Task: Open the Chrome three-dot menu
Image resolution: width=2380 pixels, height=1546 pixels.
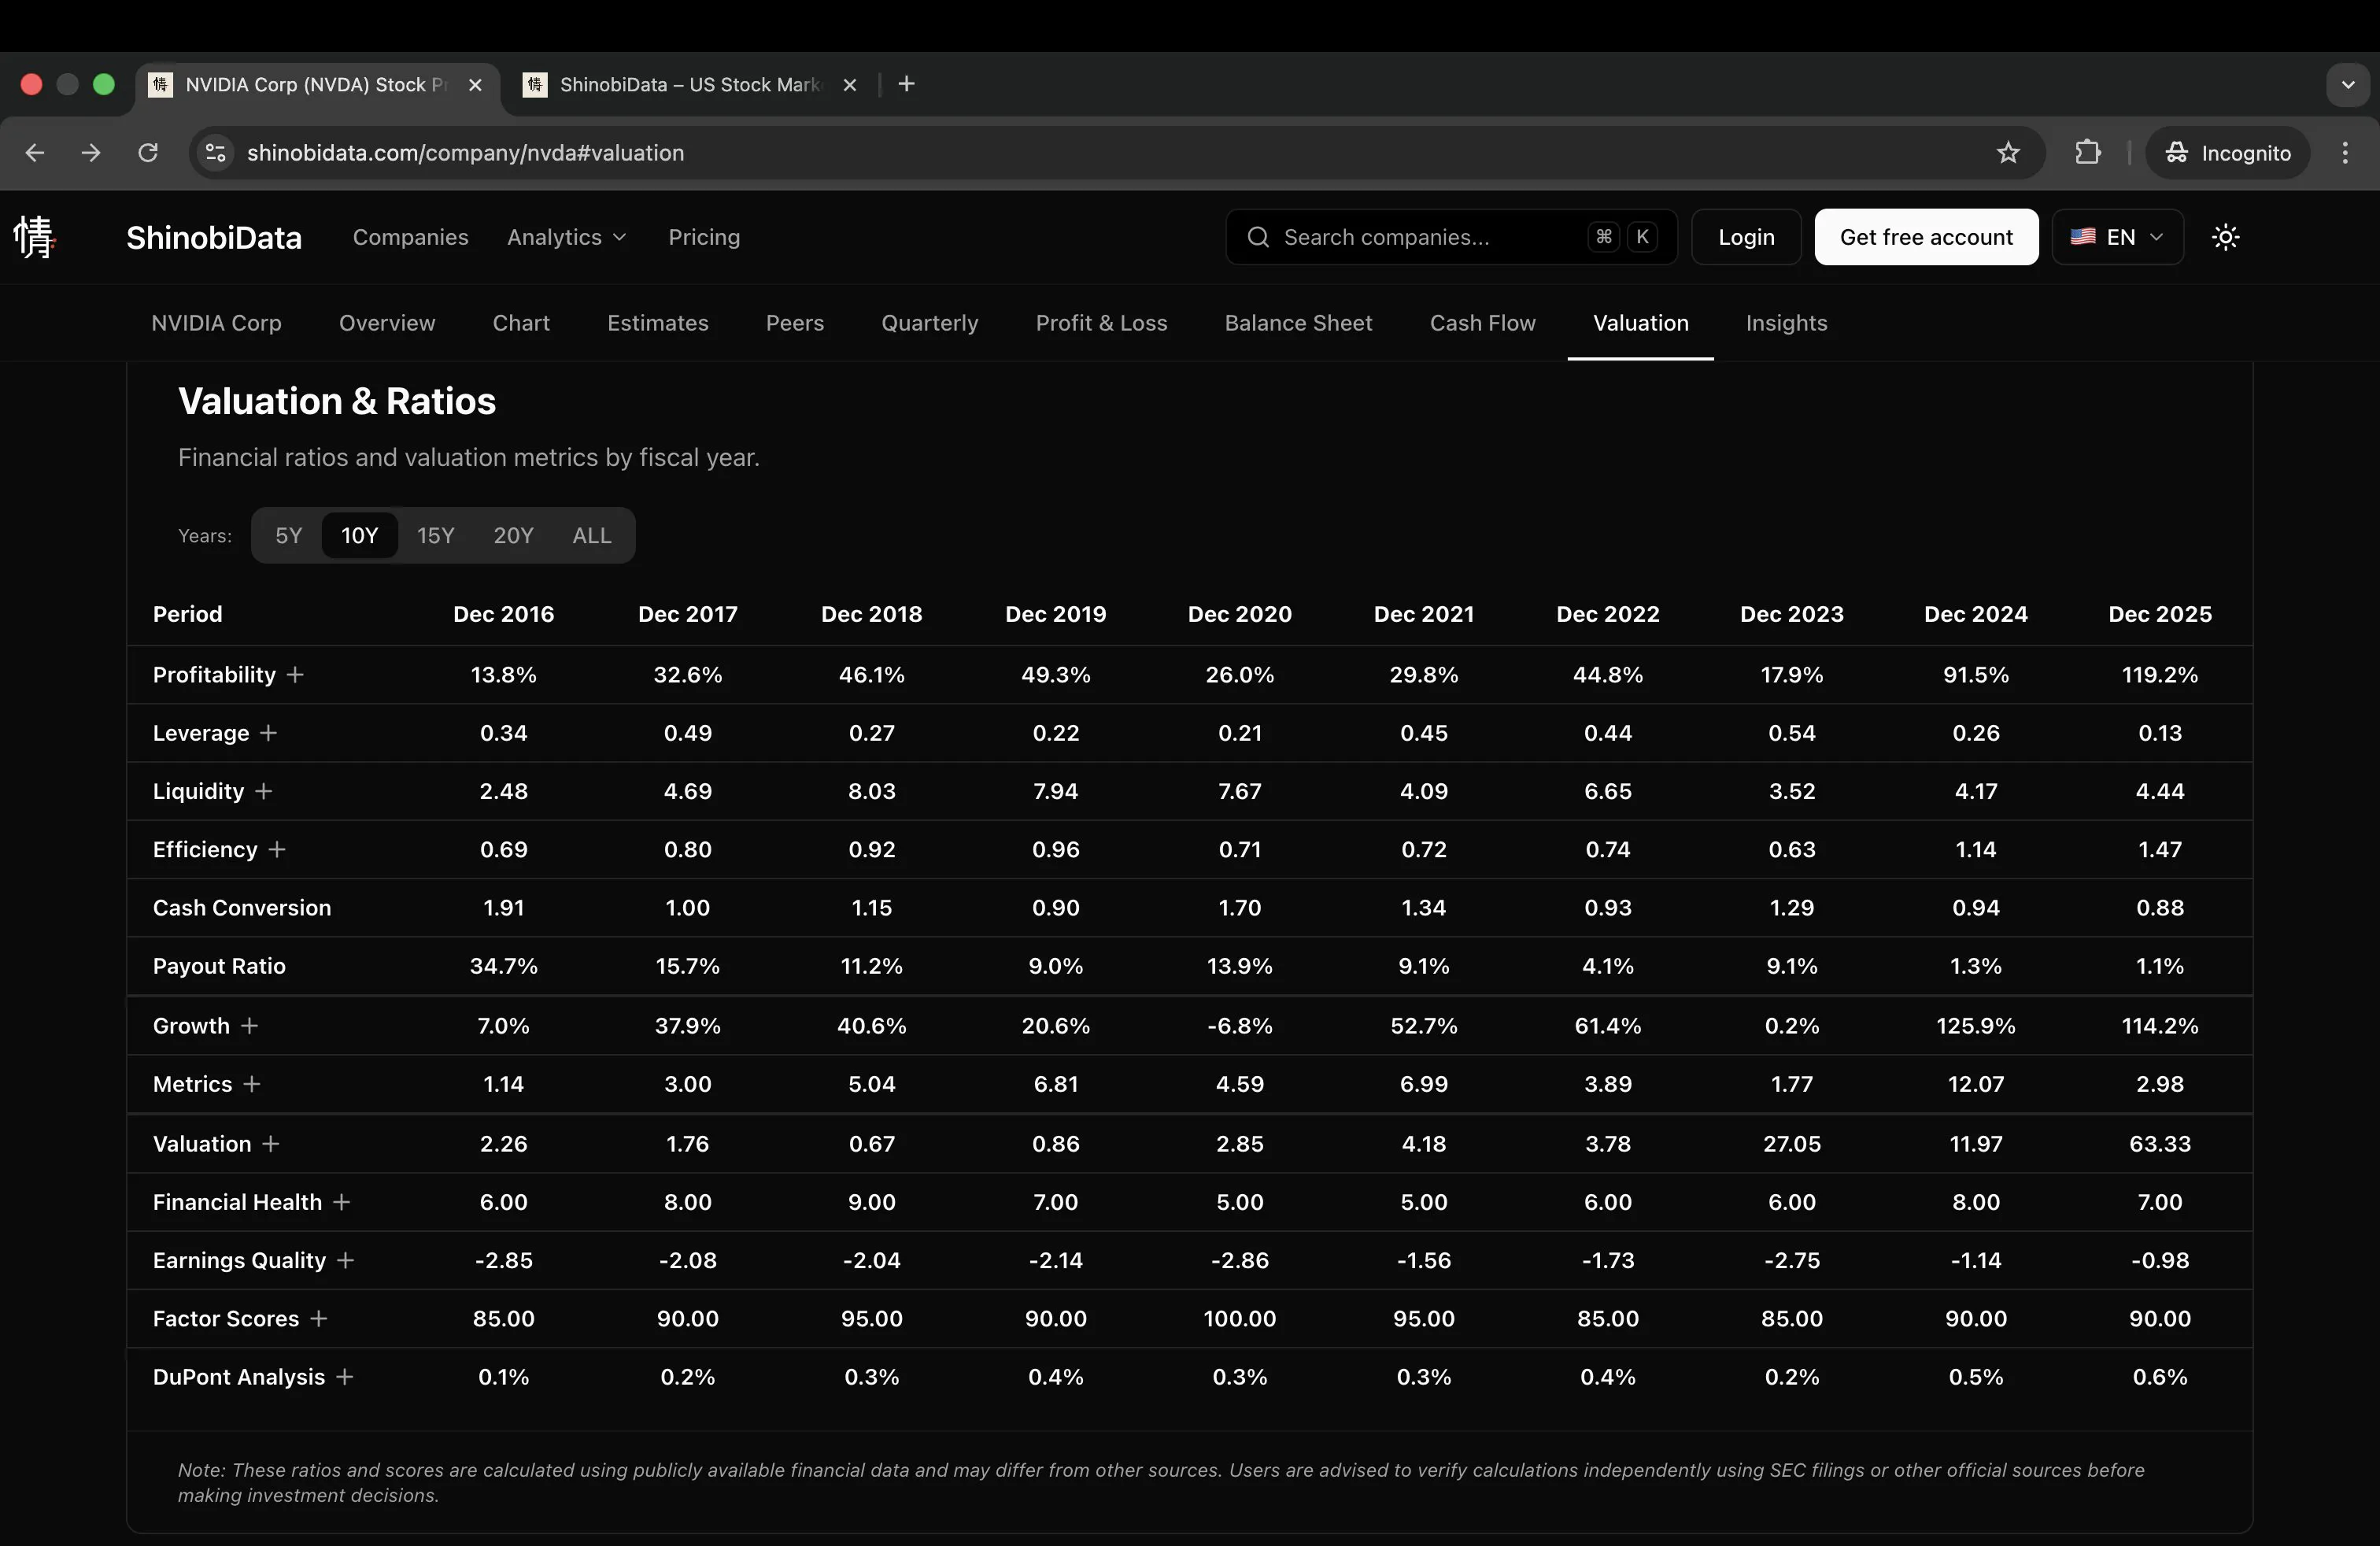Action: tap(2345, 152)
